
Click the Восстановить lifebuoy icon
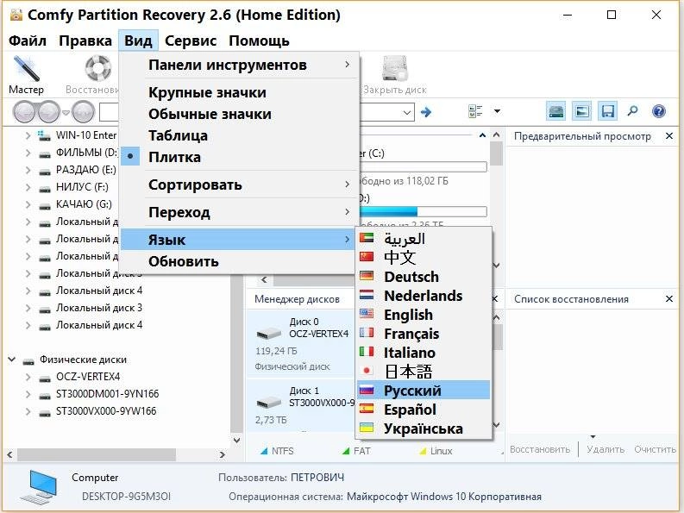point(98,69)
